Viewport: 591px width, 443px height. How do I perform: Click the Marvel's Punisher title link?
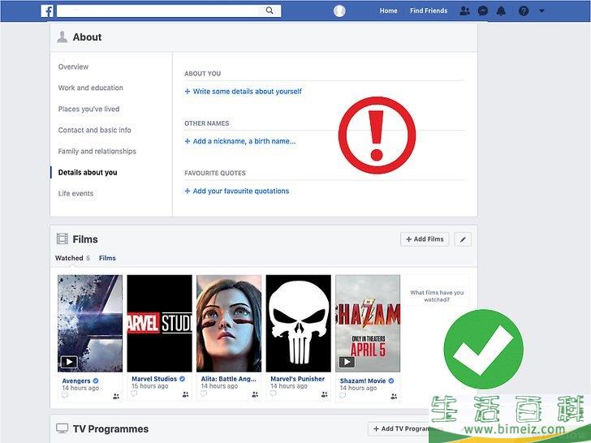click(x=297, y=379)
